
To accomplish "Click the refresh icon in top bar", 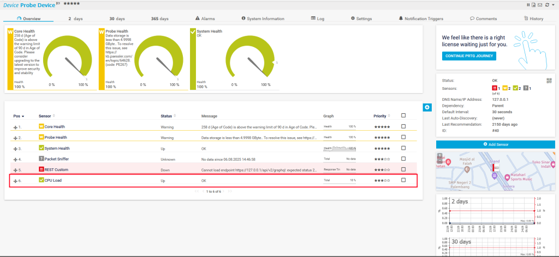I will (546, 4).
